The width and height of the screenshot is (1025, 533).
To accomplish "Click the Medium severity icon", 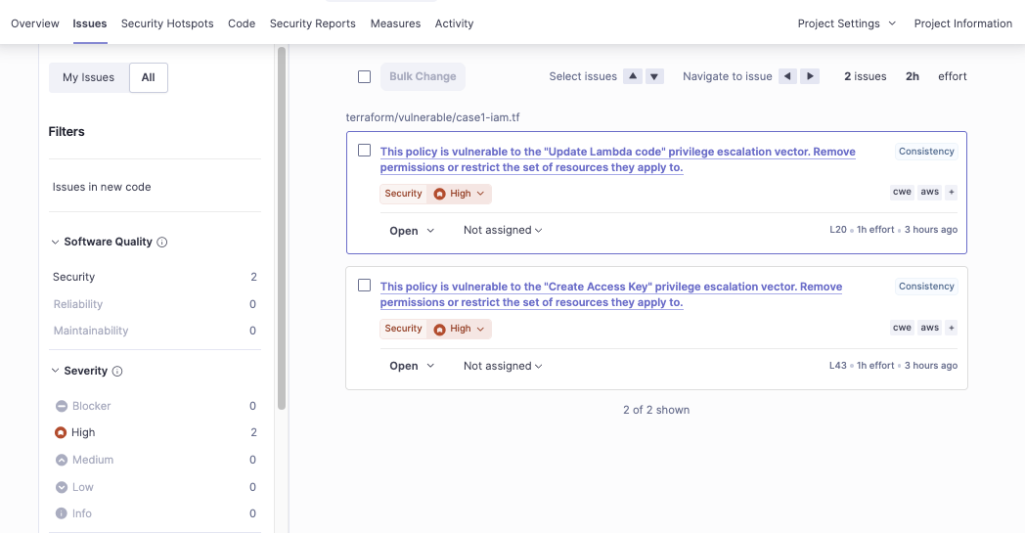I will pyautogui.click(x=62, y=461).
